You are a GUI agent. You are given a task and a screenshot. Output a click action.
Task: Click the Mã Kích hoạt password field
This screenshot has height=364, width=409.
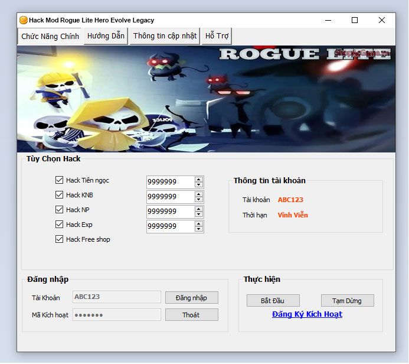(x=117, y=315)
